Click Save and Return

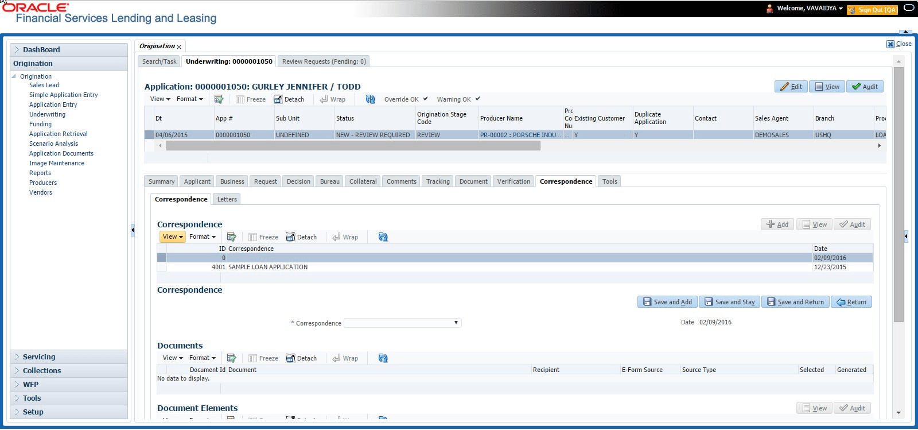coord(795,302)
